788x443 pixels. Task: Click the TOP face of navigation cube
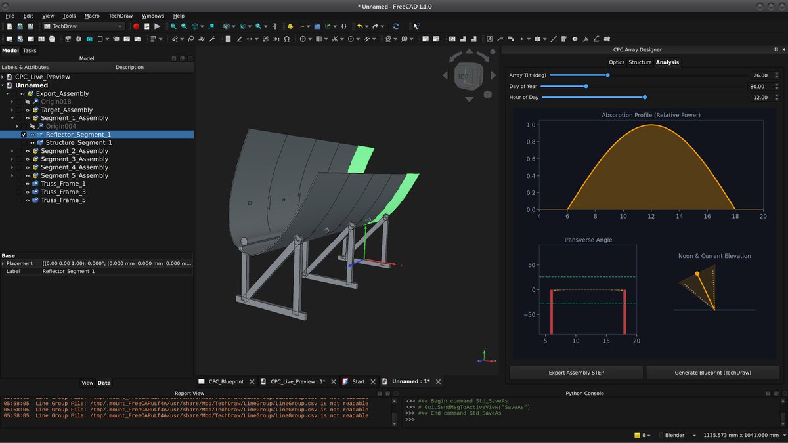pos(462,76)
